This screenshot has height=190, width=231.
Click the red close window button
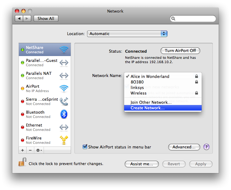pos(17,11)
